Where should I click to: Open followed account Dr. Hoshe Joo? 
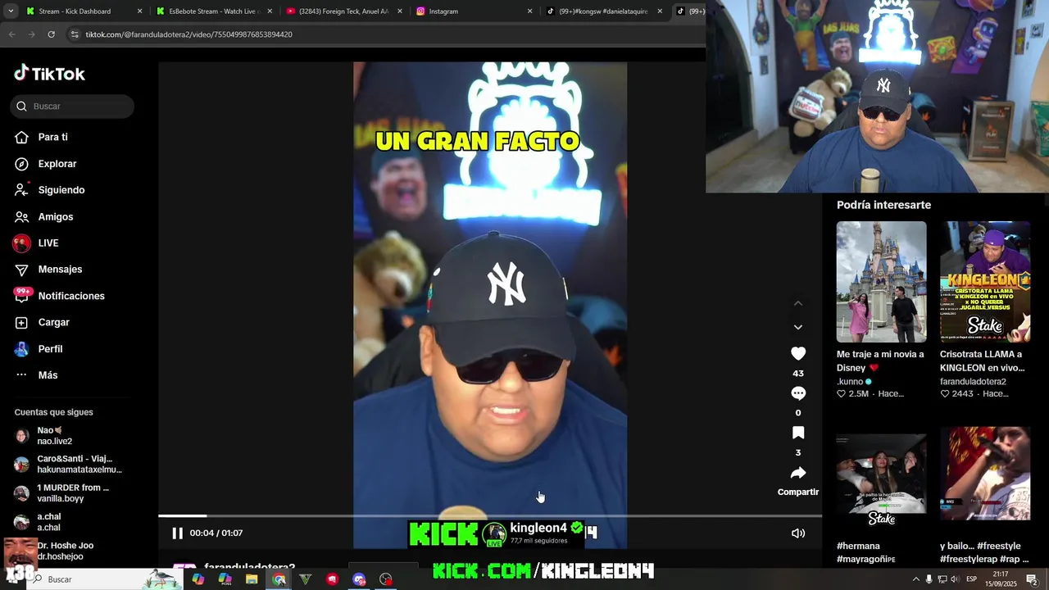click(66, 551)
